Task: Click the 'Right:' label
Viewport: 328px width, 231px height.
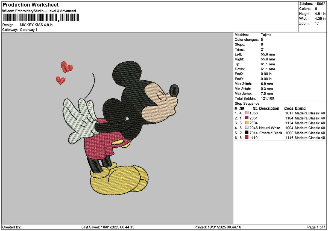Action: pos(239,59)
